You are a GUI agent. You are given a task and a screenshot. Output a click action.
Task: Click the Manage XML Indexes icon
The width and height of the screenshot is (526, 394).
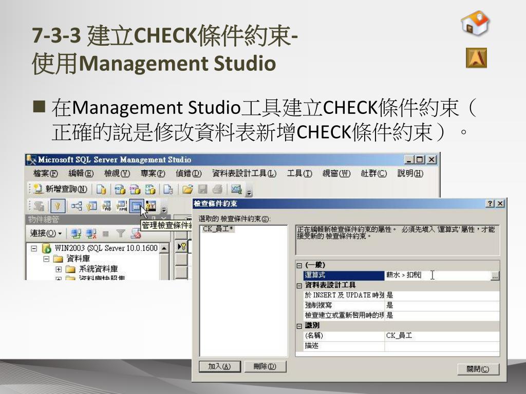pyautogui.click(x=121, y=206)
